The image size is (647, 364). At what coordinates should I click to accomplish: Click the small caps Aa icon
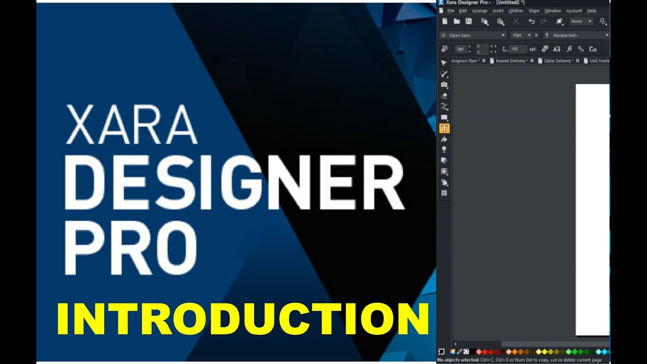[557, 49]
